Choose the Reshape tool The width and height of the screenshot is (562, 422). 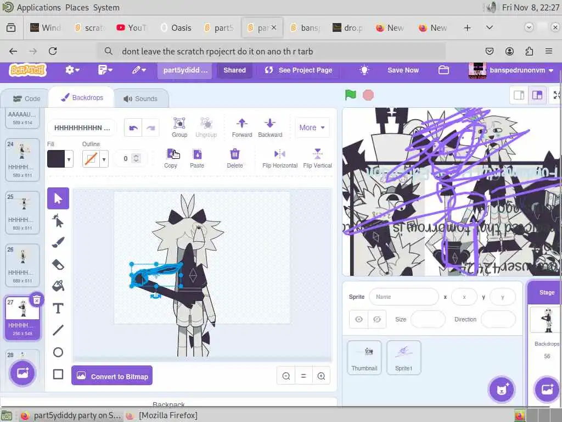coord(58,221)
